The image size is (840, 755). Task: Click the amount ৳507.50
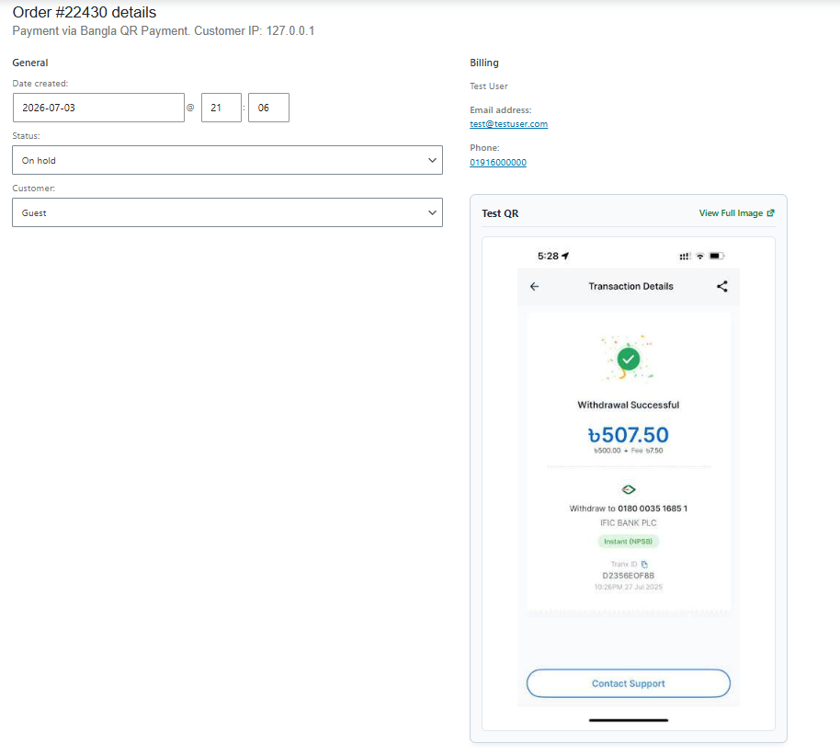pyautogui.click(x=629, y=434)
